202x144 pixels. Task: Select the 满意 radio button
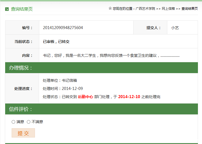pyautogui.click(x=13, y=122)
